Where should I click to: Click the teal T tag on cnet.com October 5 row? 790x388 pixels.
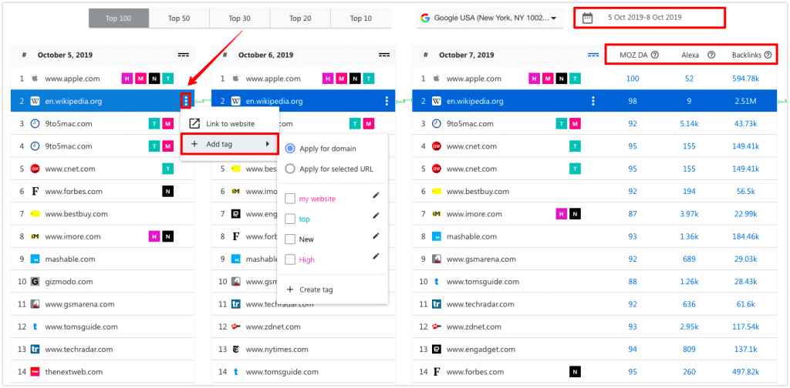(x=167, y=169)
